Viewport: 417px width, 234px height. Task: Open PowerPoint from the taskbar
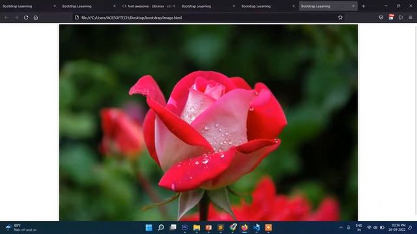point(208,227)
